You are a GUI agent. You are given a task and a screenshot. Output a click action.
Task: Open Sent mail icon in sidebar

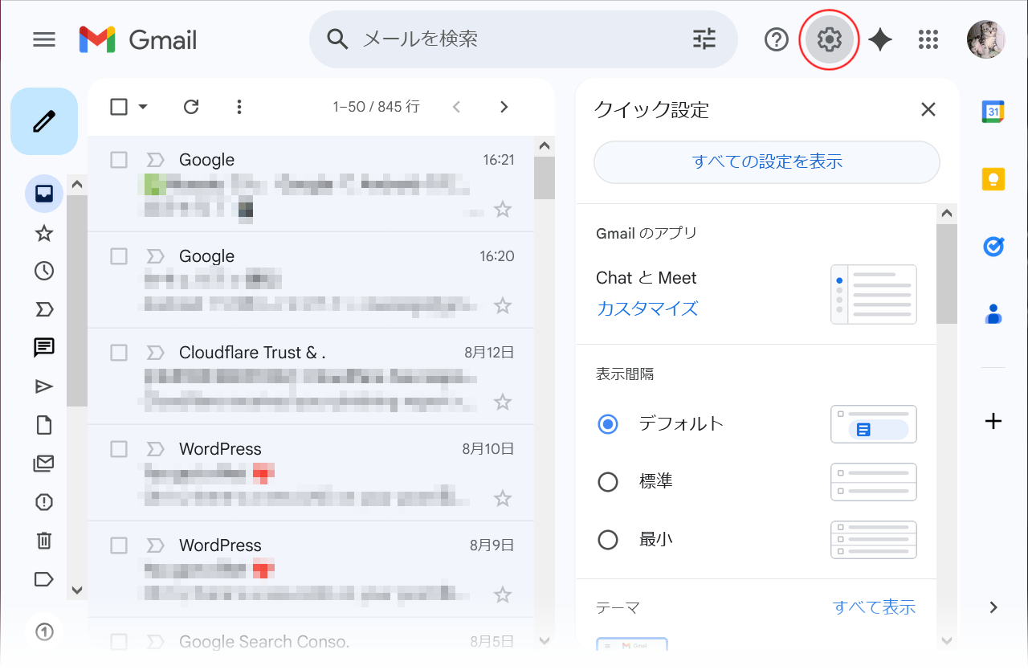(x=44, y=386)
